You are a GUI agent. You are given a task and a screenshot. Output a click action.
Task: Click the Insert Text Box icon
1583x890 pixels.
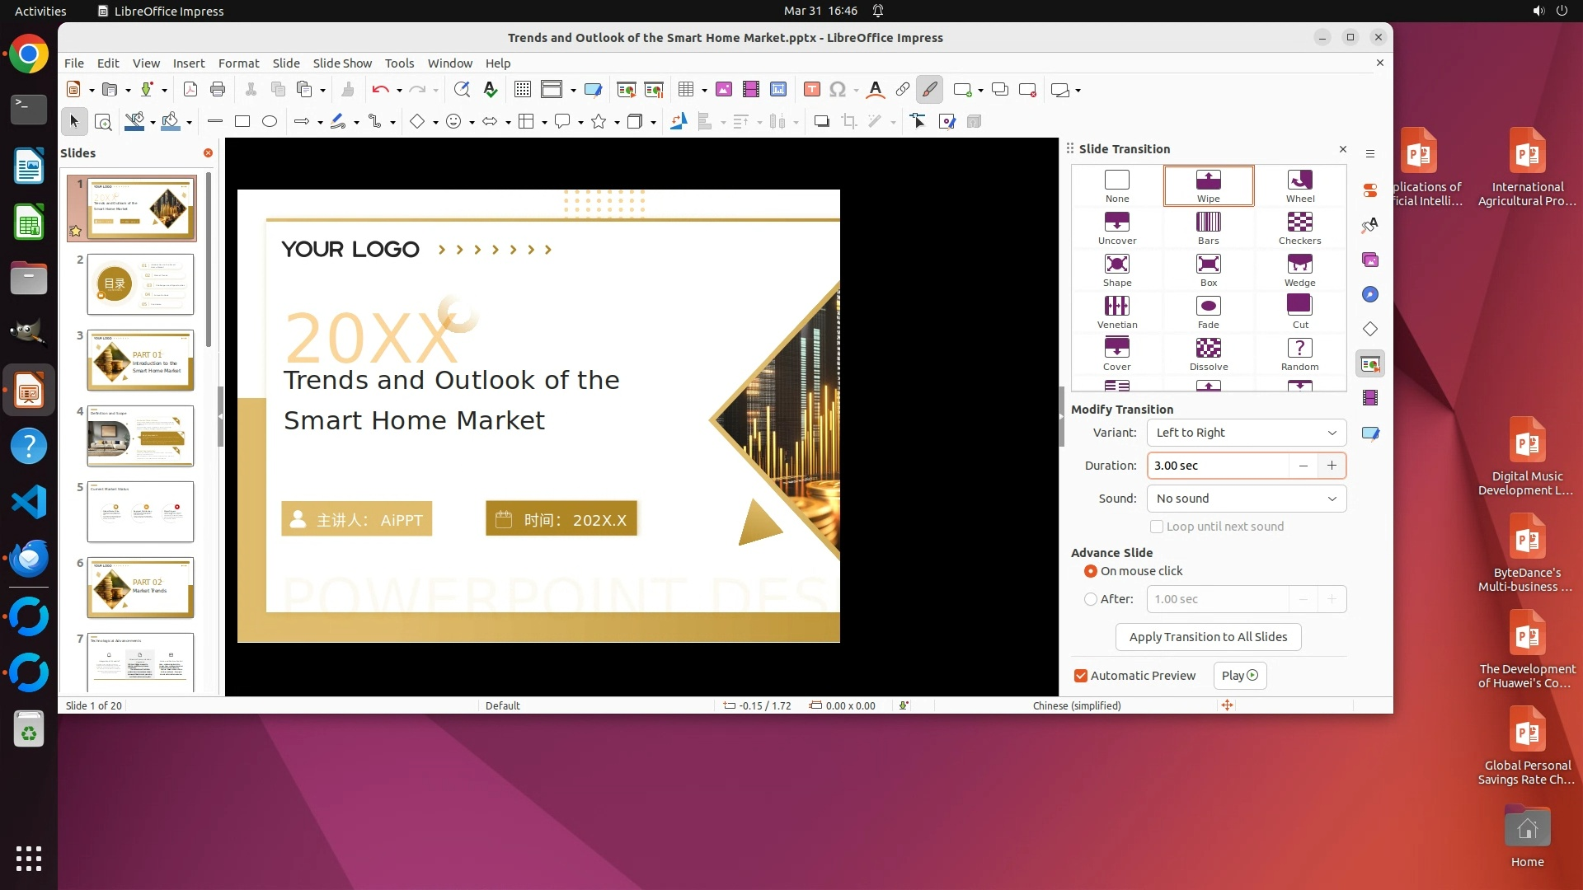tap(811, 90)
